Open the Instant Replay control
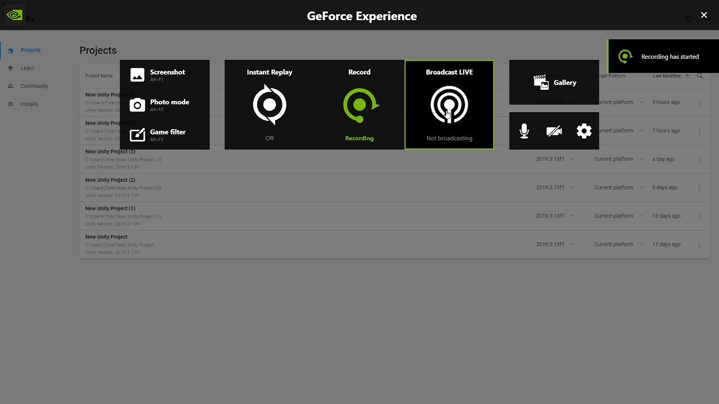This screenshot has height=404, width=719. 270,105
